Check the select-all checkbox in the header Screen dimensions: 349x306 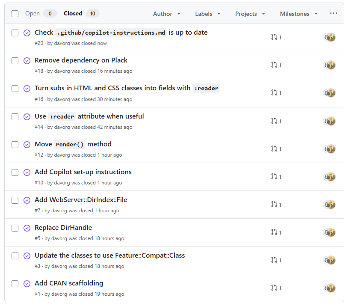(x=15, y=13)
